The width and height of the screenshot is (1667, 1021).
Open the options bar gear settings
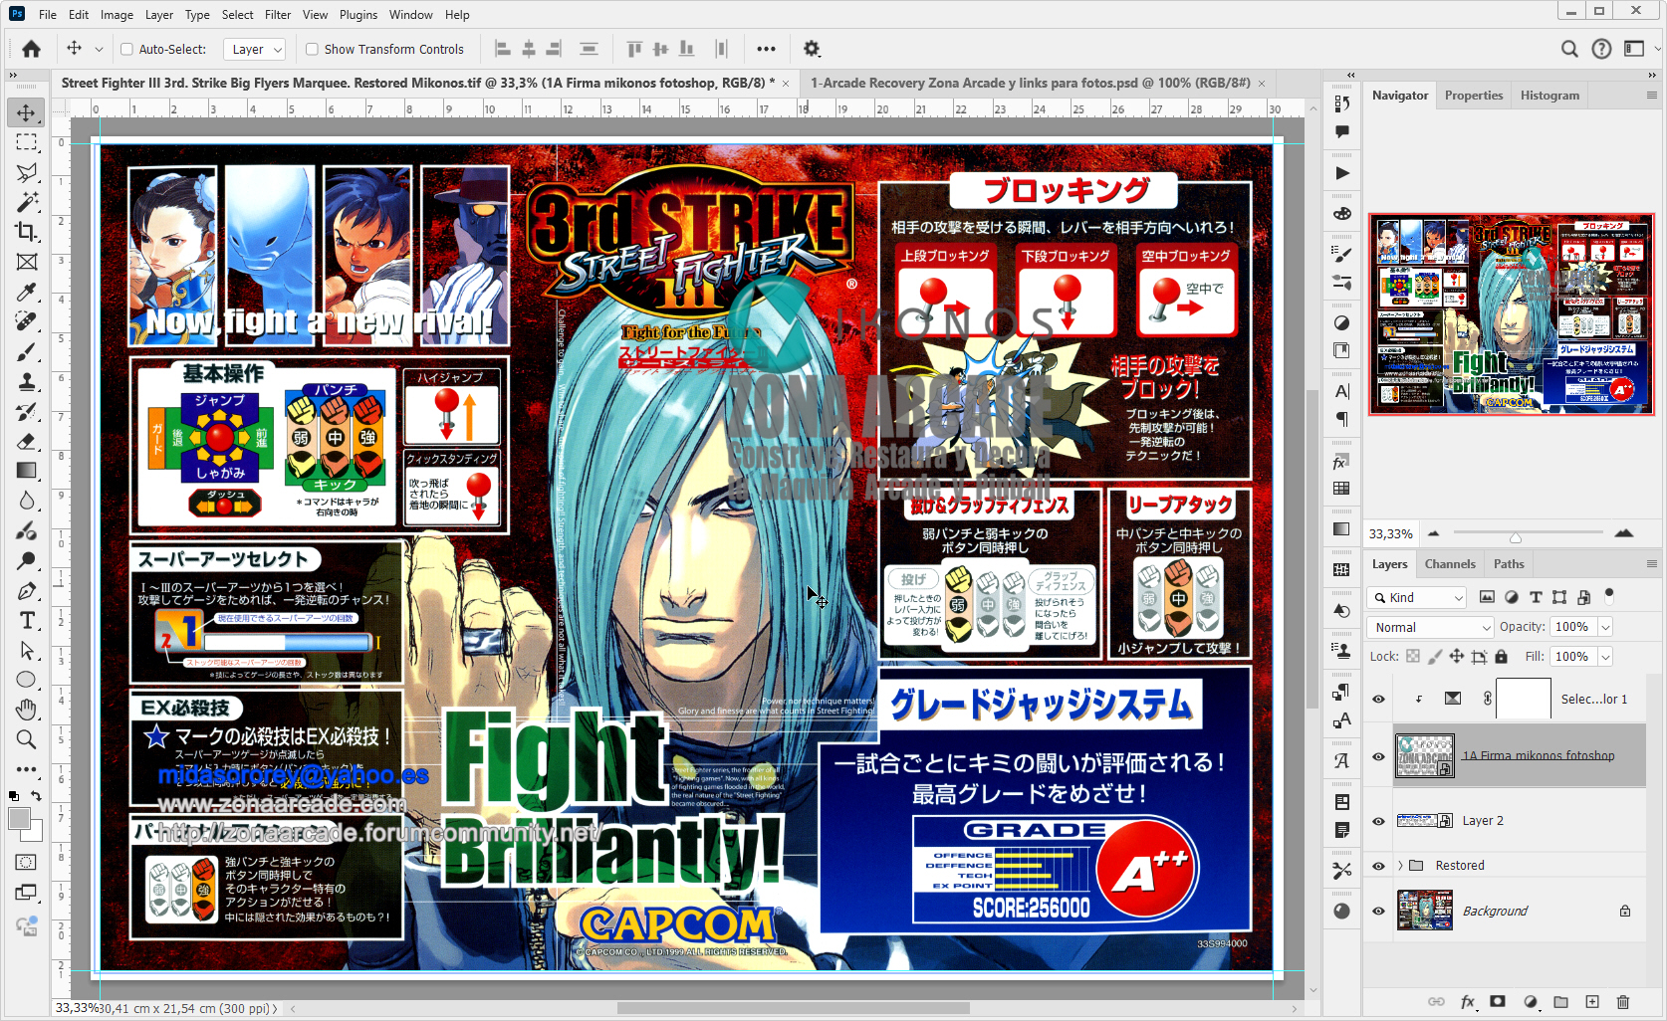click(812, 49)
